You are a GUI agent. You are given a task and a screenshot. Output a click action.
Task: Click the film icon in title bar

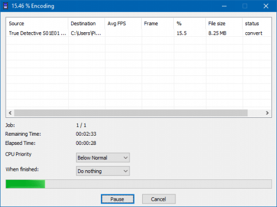coord(6,6)
